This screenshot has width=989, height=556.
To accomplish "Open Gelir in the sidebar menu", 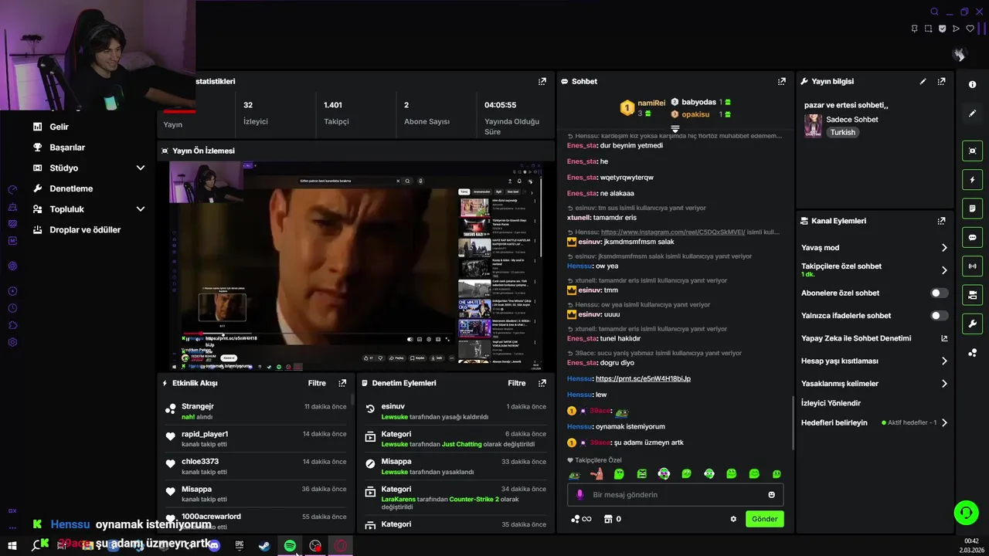I will (59, 127).
